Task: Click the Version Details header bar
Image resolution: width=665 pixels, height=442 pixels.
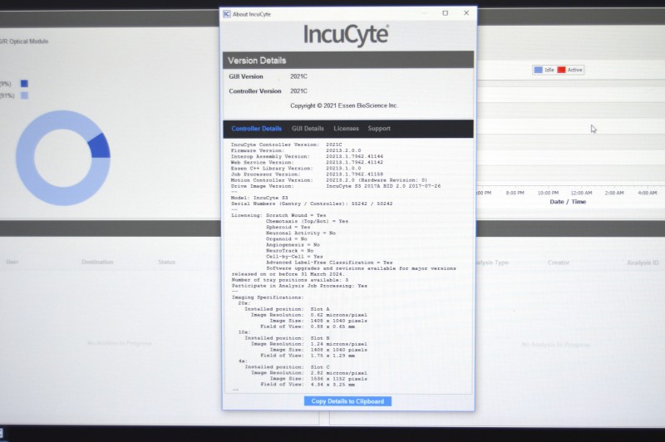Action: point(348,60)
